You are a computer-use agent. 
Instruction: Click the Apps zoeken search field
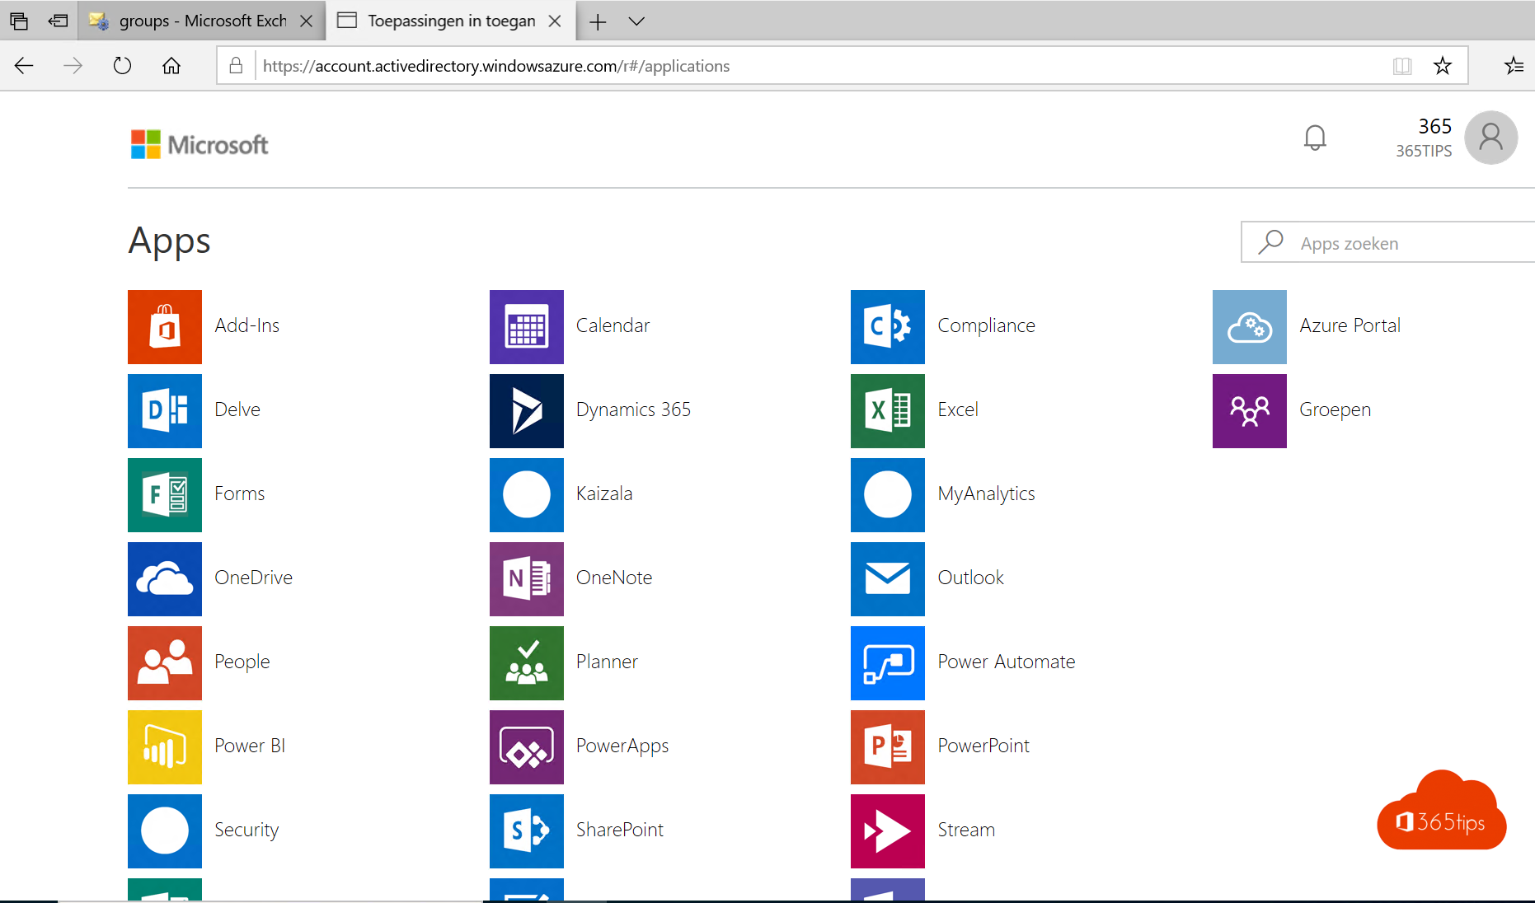click(1388, 242)
